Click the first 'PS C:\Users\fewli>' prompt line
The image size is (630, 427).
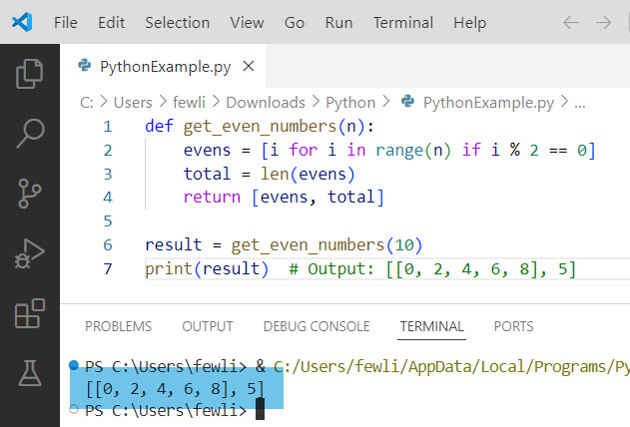(x=166, y=366)
